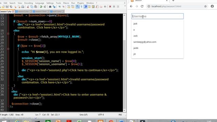The width and height of the screenshot is (217, 122).
Task: Open the Plugins menu
Action: (x=81, y=3)
